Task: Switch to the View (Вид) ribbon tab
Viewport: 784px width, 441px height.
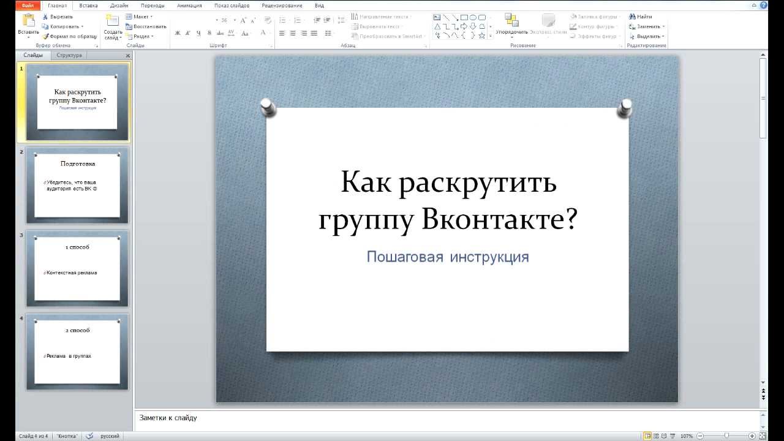Action: (319, 5)
